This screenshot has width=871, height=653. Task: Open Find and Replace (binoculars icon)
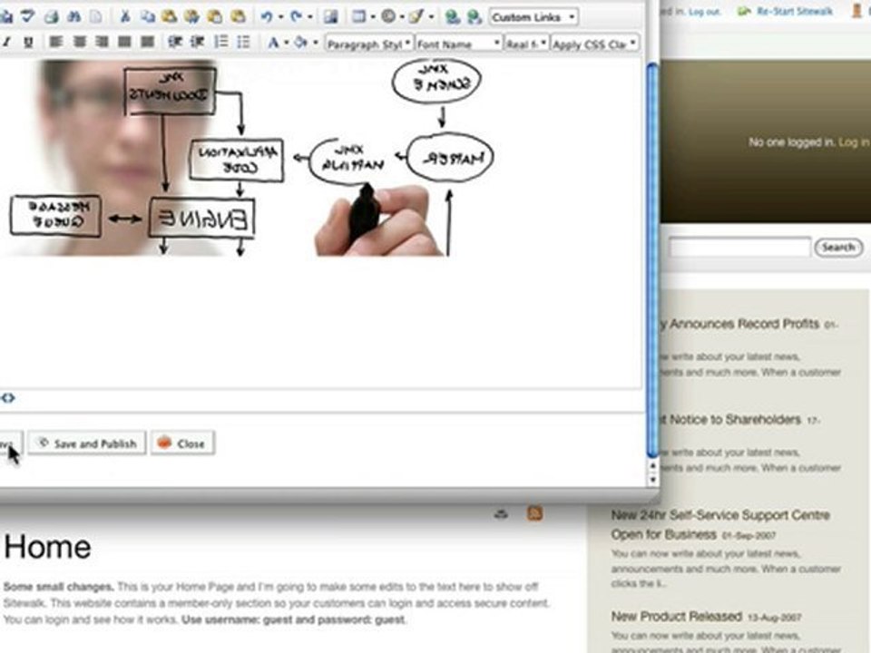point(73,16)
